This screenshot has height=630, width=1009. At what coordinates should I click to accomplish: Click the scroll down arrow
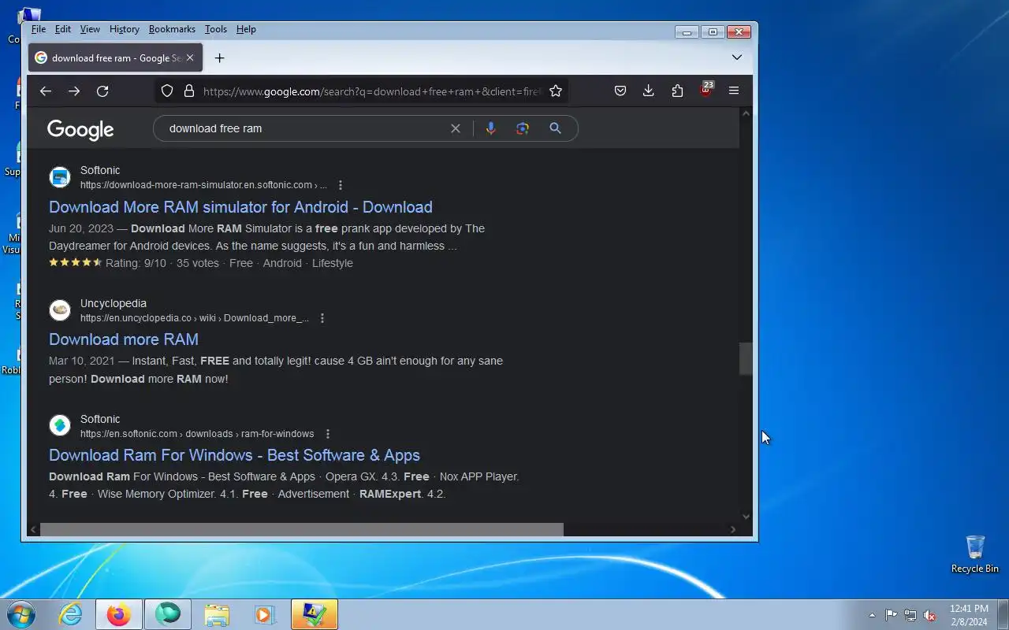[x=746, y=517]
